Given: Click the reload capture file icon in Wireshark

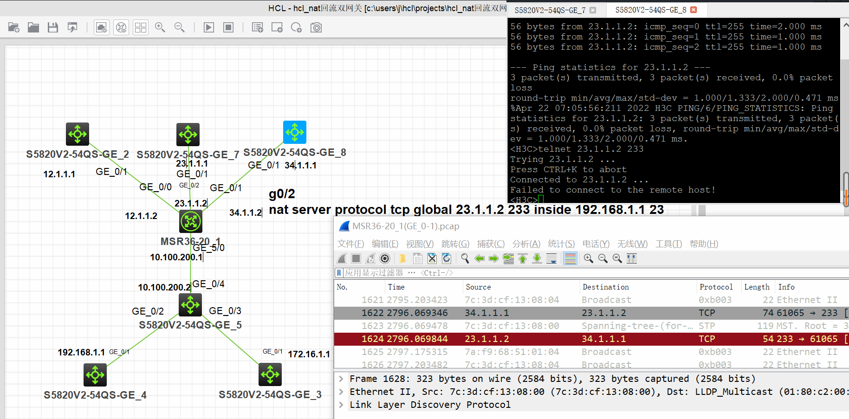Looking at the screenshot, I should pyautogui.click(x=447, y=258).
